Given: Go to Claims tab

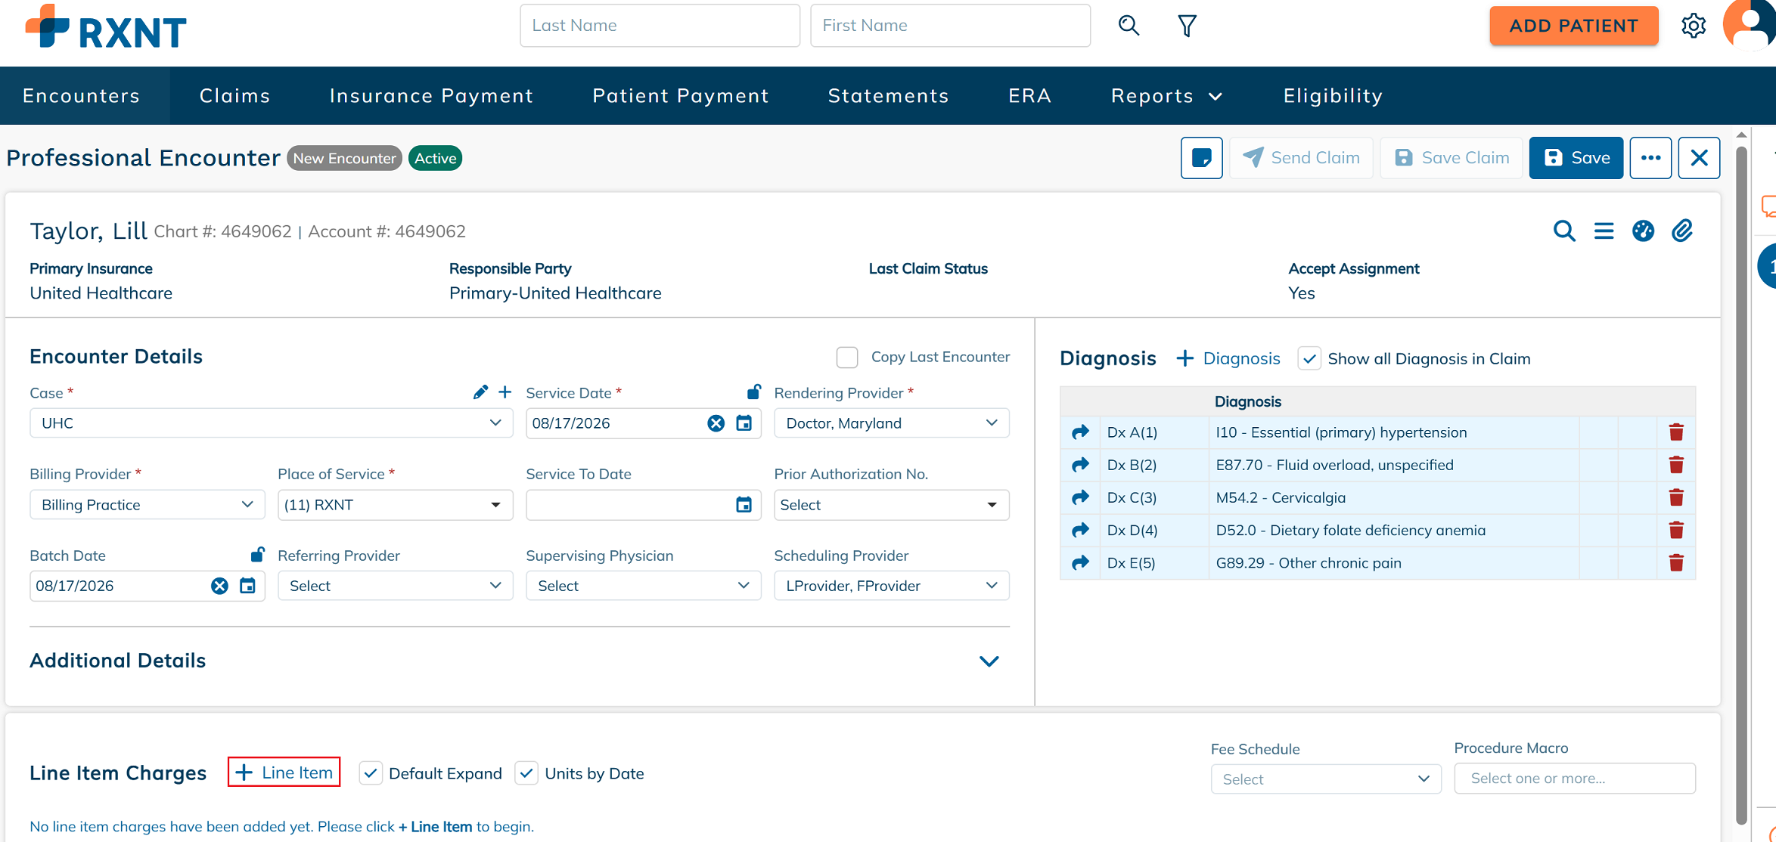Looking at the screenshot, I should click(234, 96).
